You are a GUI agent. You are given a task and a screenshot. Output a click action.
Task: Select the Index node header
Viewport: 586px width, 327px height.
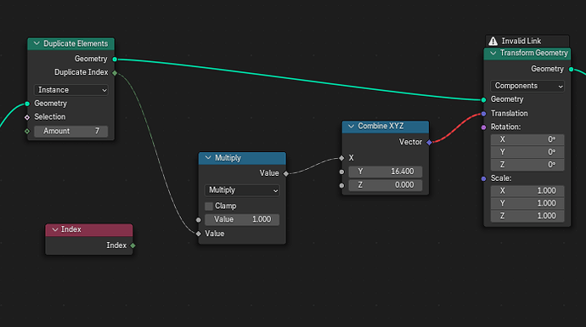(89, 229)
